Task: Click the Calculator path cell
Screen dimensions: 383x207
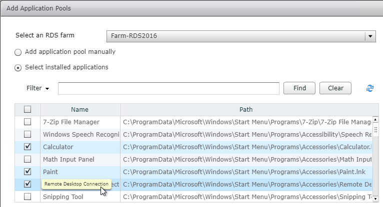Action: [246, 147]
